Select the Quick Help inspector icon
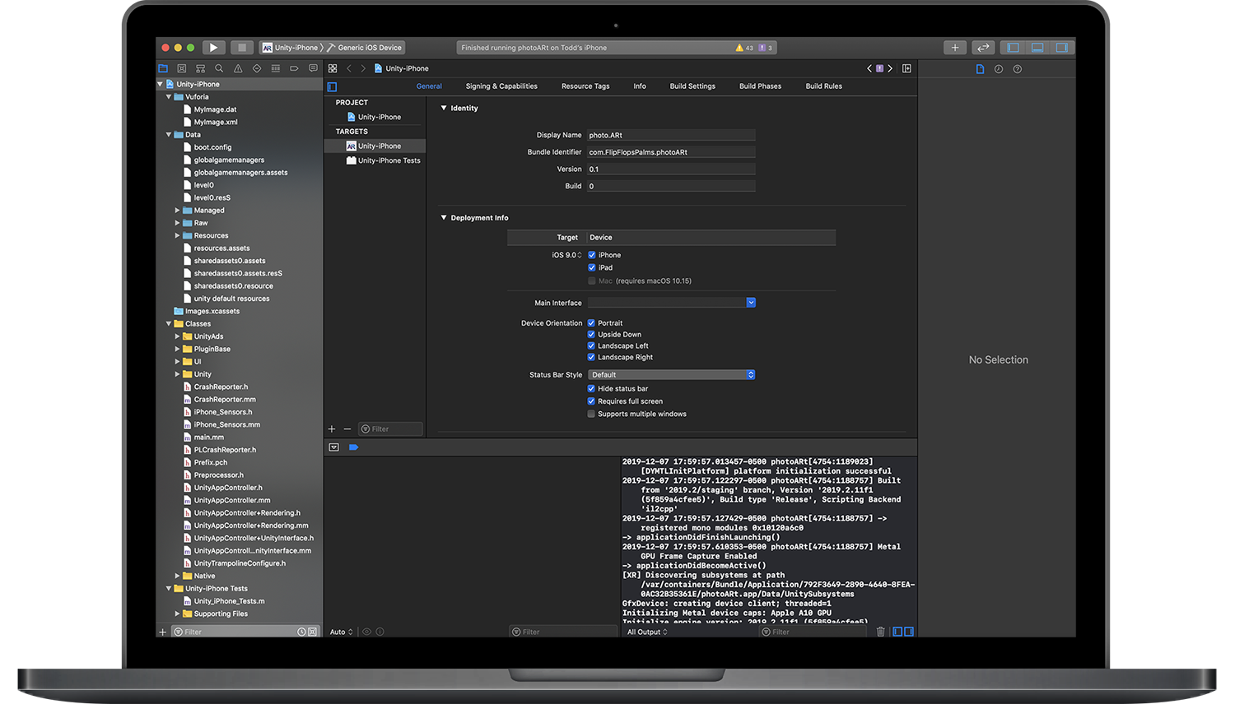 click(1018, 69)
